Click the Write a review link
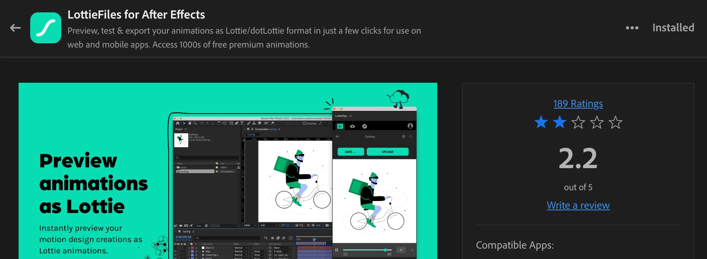The width and height of the screenshot is (707, 259). [578, 205]
